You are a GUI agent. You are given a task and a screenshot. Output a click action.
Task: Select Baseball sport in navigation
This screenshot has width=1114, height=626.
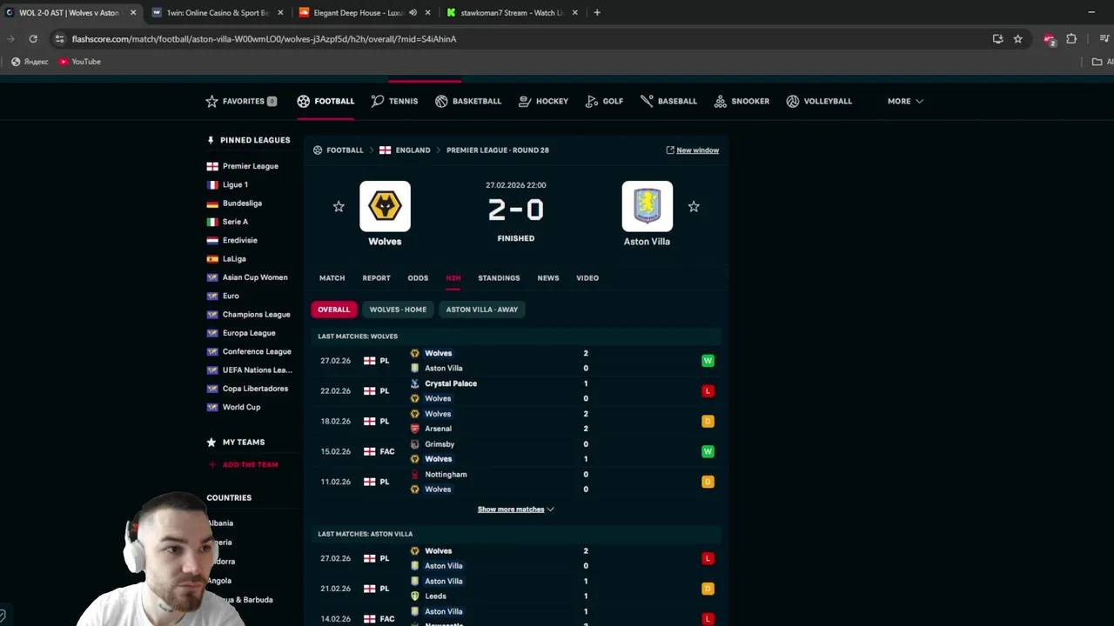(x=668, y=101)
